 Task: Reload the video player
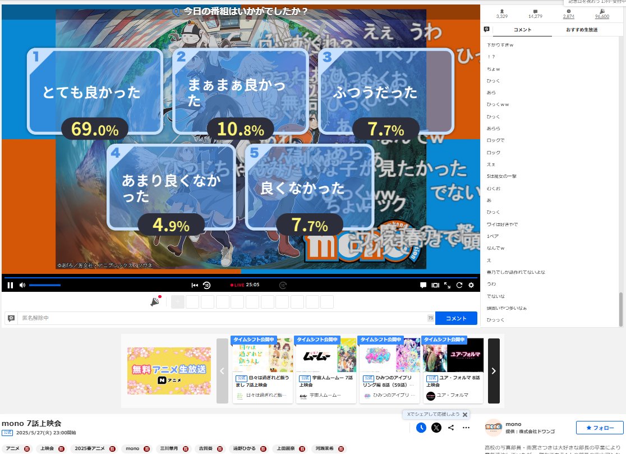pos(459,285)
